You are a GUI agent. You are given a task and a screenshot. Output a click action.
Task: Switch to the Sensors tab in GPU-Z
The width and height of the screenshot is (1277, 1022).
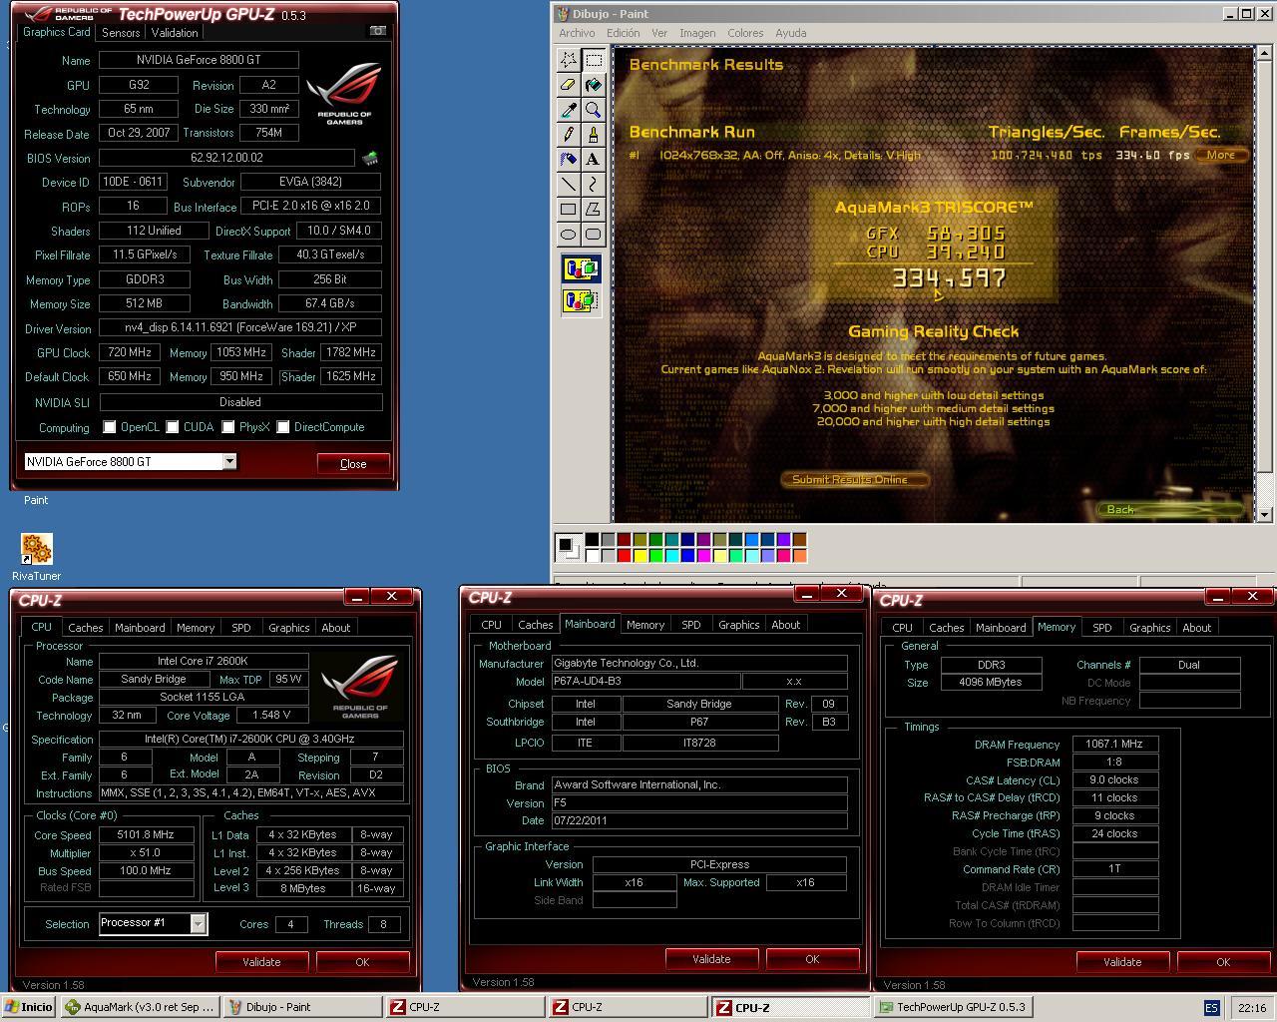pos(121,33)
